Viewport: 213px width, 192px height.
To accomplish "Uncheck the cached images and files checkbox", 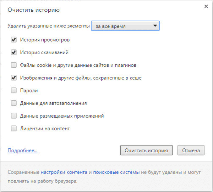I will (14, 78).
